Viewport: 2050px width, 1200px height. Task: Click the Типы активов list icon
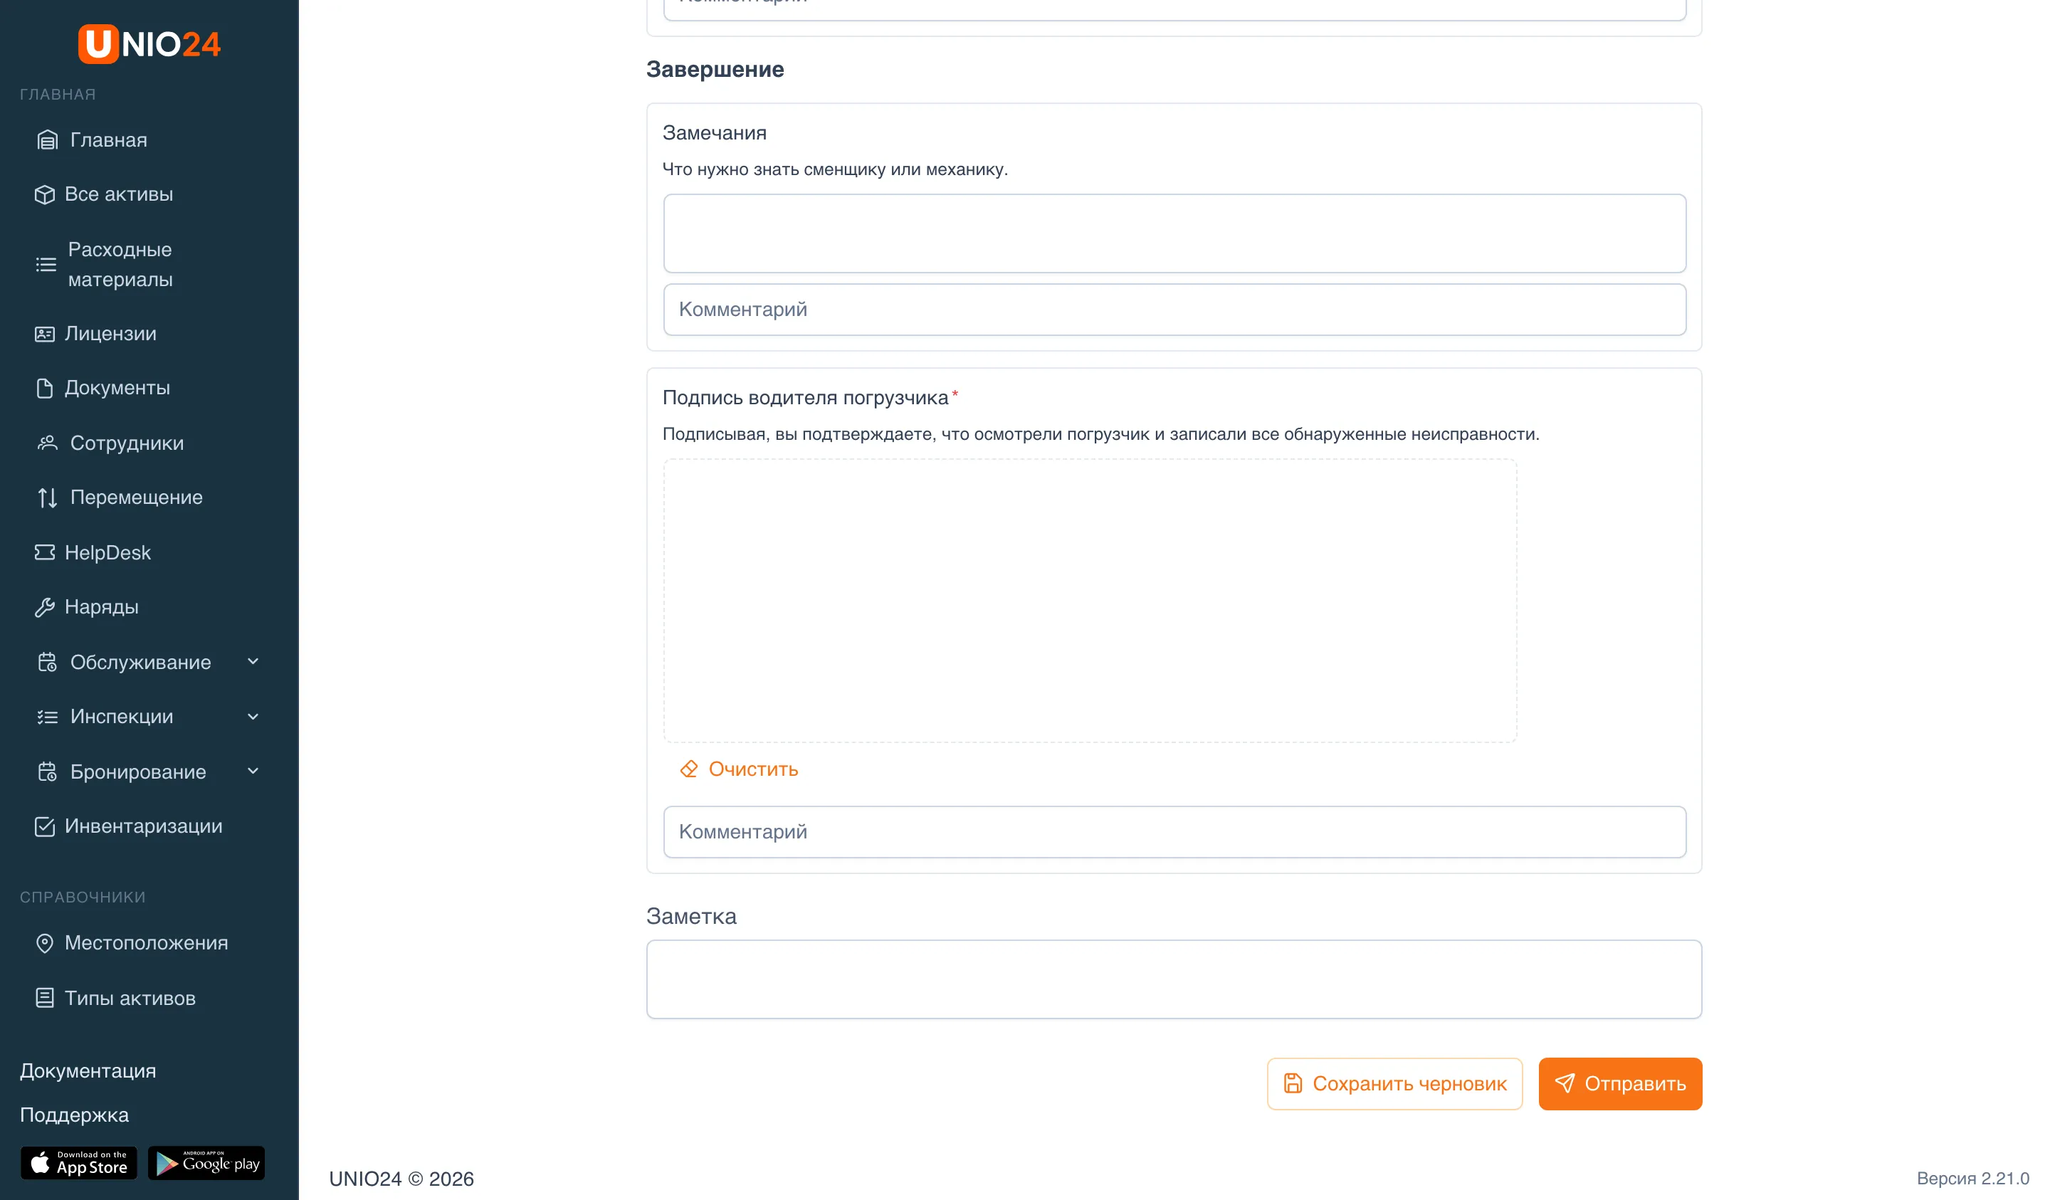(x=45, y=999)
